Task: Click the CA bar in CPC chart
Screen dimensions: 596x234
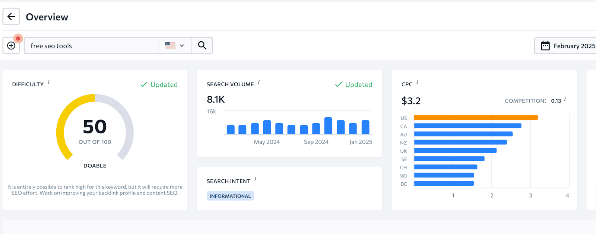Action: [467, 126]
